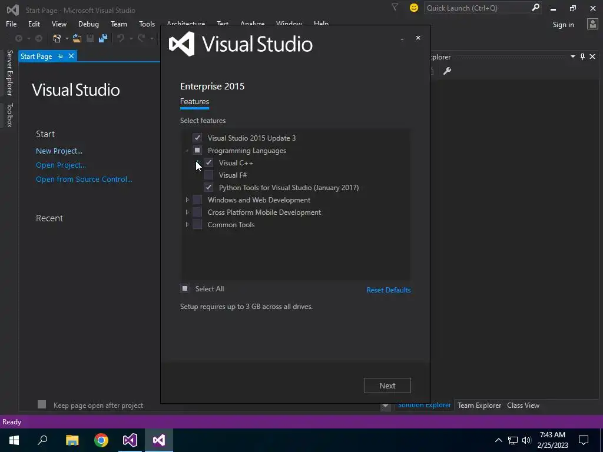Screen dimensions: 603x452
Task: Open the Navigate Backward dropdown arrow
Action: 28,38
